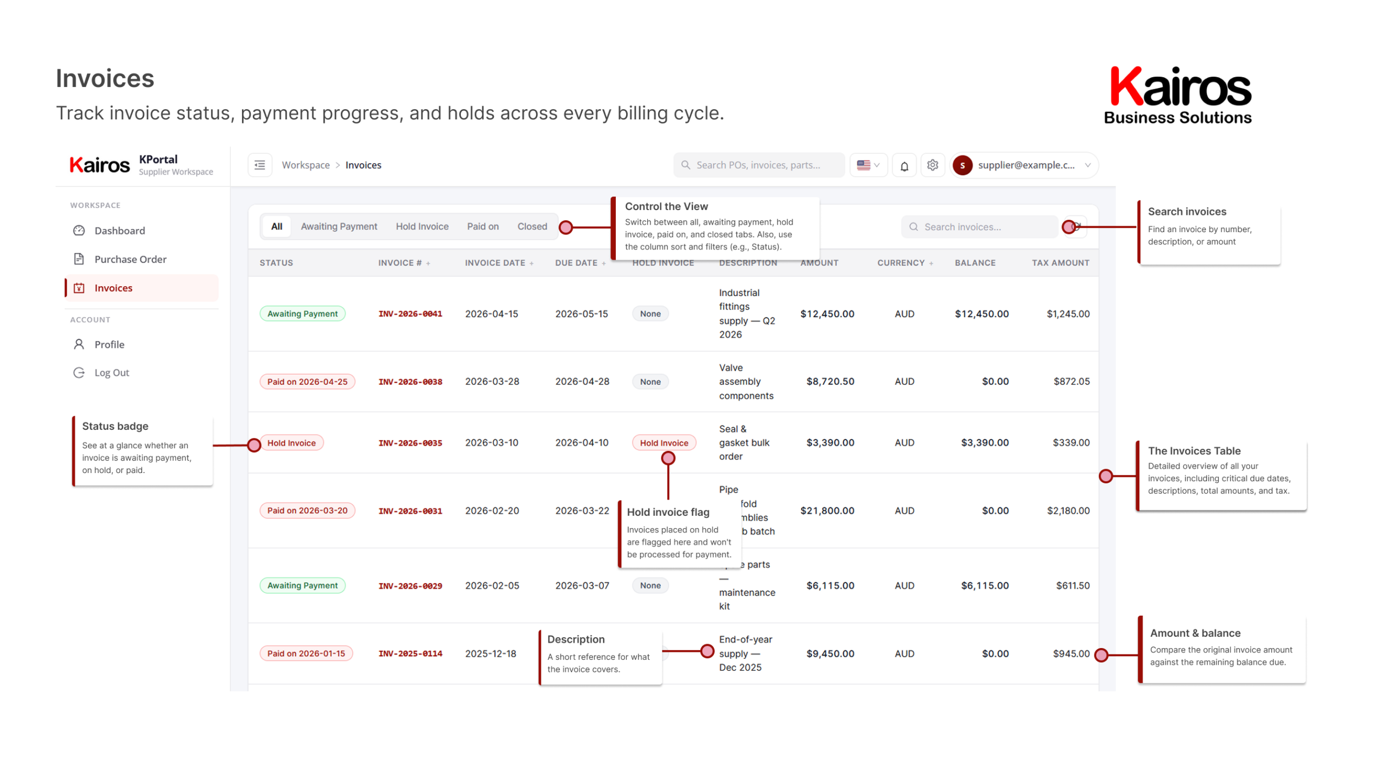Viewport: 1383px width, 769px height.
Task: Click the Log Out arrow icon
Action: click(x=79, y=373)
